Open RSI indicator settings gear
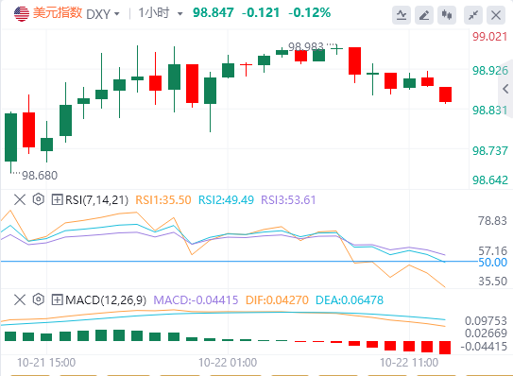 39,199
